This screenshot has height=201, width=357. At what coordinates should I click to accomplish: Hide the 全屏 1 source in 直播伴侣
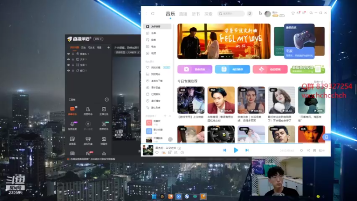(x=69, y=65)
